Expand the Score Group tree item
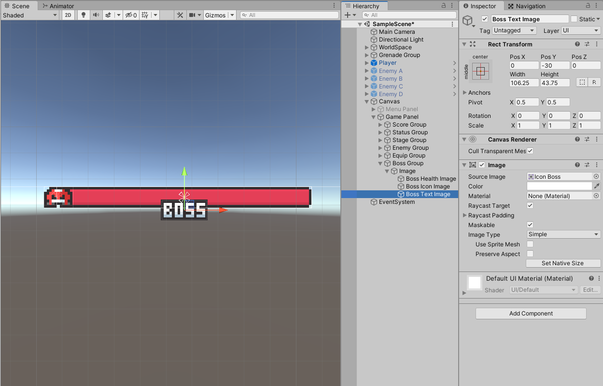Viewport: 603px width, 386px height. (380, 125)
